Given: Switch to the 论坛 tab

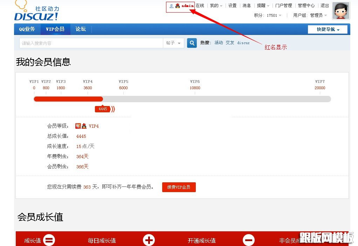Looking at the screenshot, I should coord(80,29).
